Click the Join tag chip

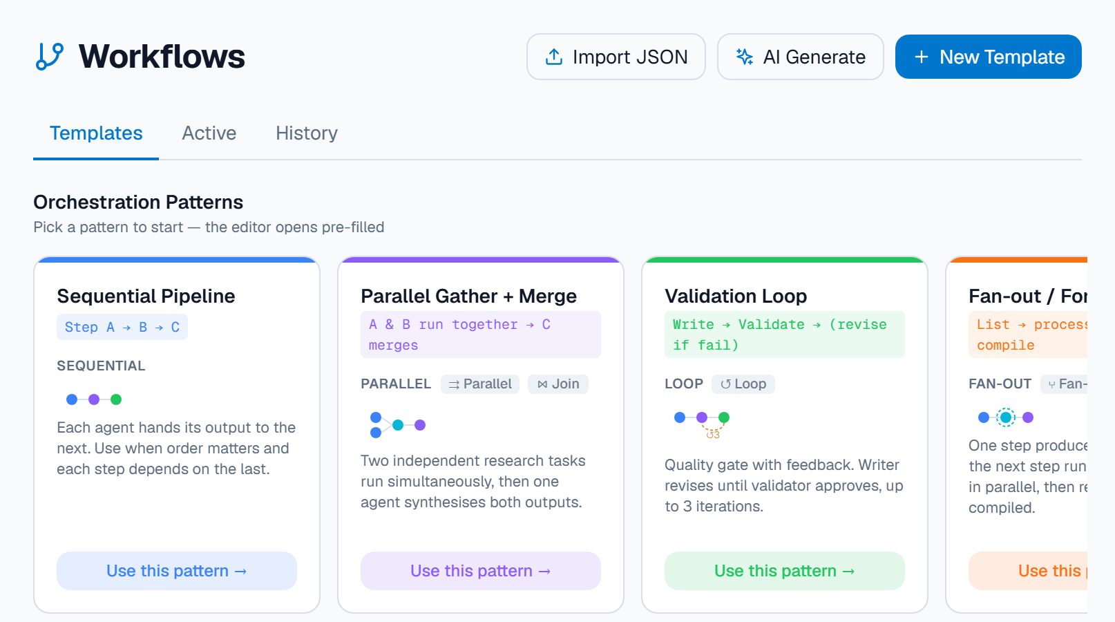(558, 384)
